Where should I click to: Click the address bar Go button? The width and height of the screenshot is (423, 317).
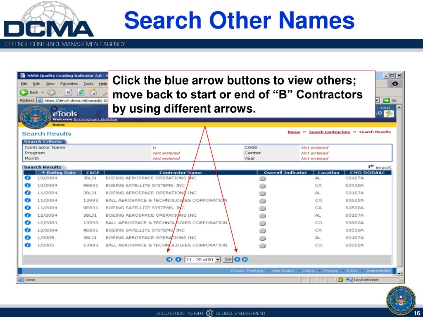[x=390, y=100]
